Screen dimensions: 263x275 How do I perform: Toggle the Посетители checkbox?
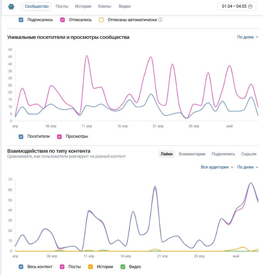tap(21, 137)
